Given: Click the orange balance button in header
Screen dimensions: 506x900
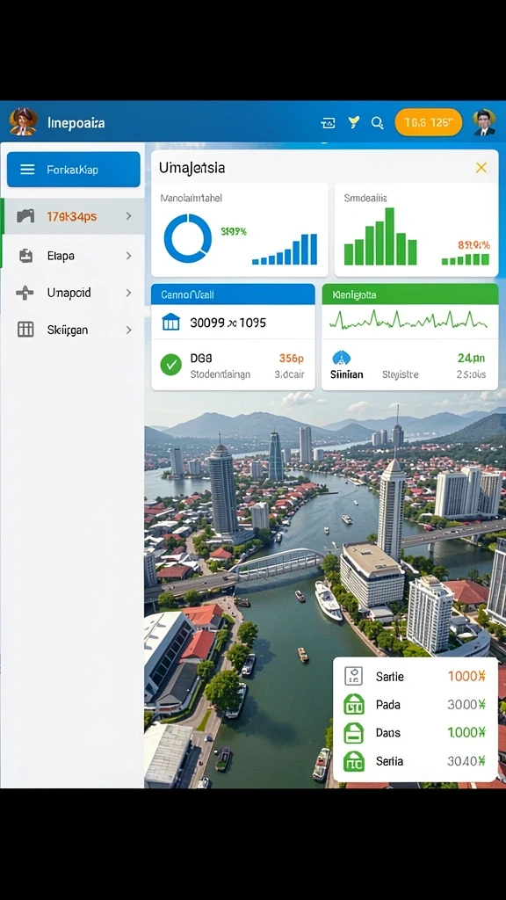Looking at the screenshot, I should pyautogui.click(x=429, y=122).
